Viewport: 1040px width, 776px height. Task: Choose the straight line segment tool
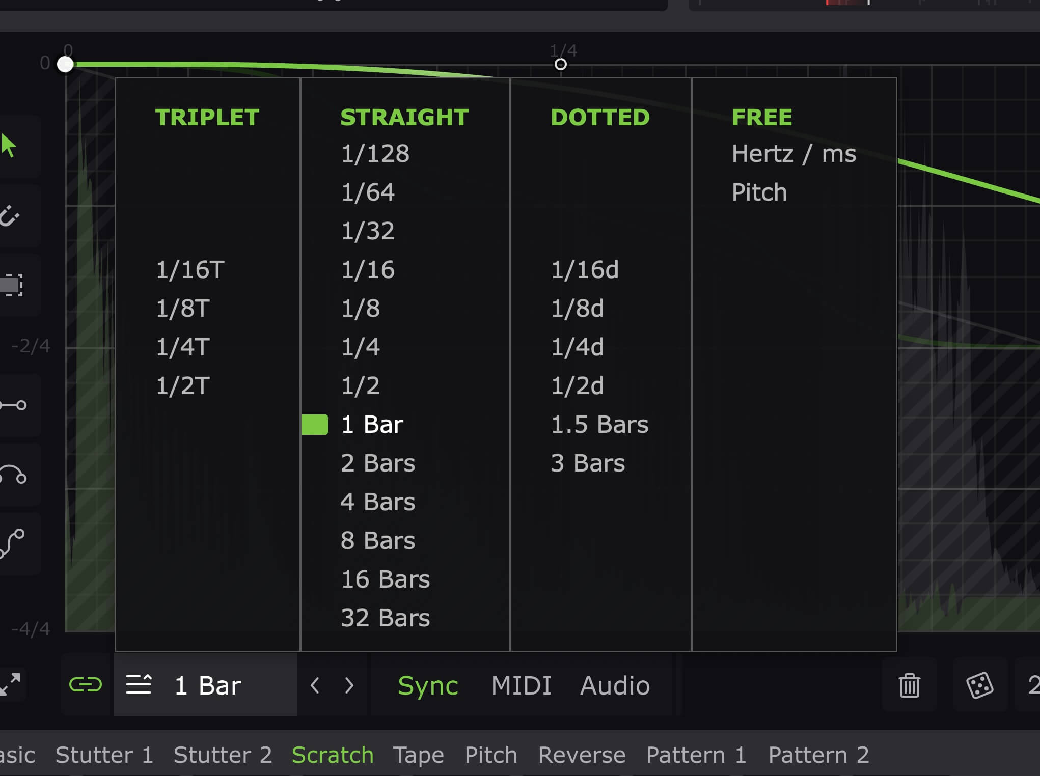(13, 405)
